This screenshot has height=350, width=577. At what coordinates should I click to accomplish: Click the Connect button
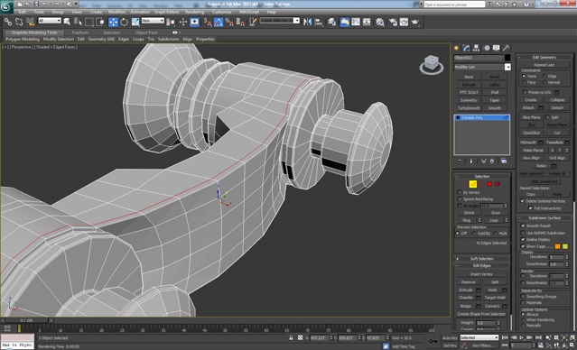[492, 306]
